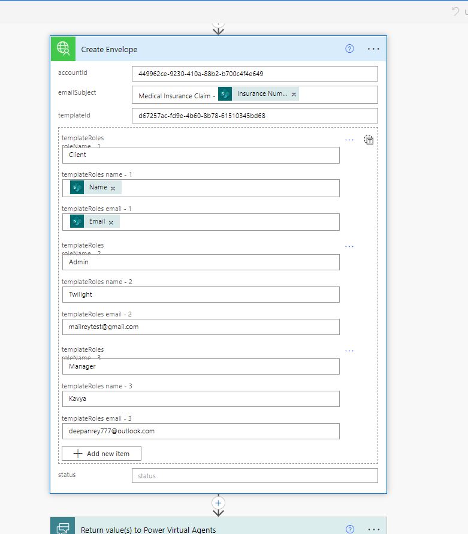Click templateRoles email 1 field
This screenshot has height=534, width=468.
click(201, 222)
